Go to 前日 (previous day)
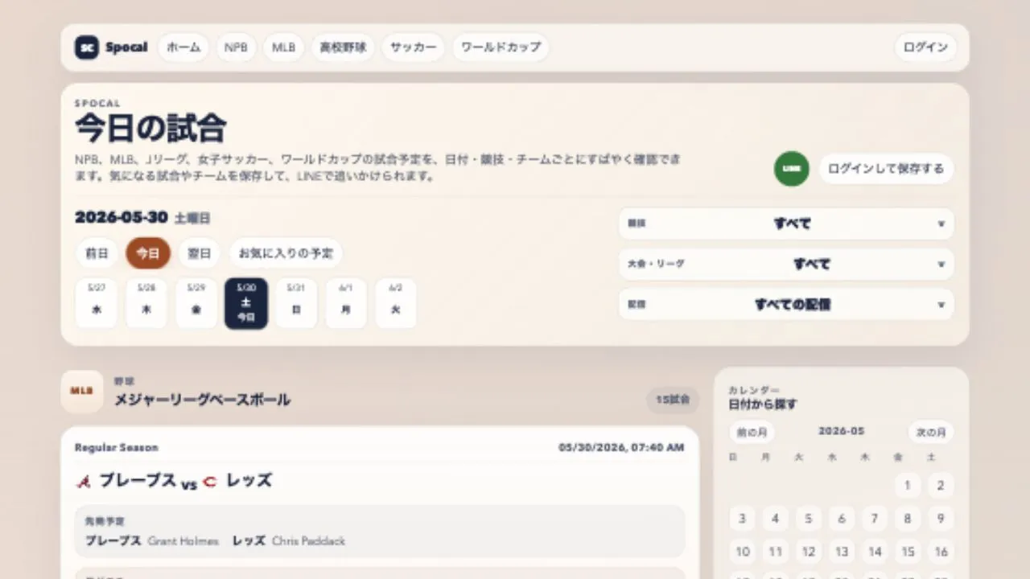 tap(97, 253)
